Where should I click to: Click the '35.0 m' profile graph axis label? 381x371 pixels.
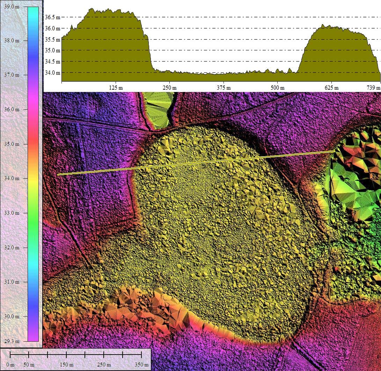click(52, 51)
